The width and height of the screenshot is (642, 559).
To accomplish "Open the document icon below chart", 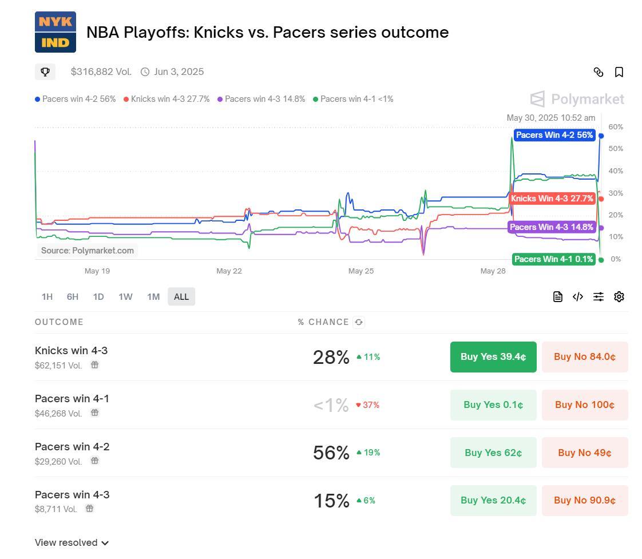I will coord(557,296).
